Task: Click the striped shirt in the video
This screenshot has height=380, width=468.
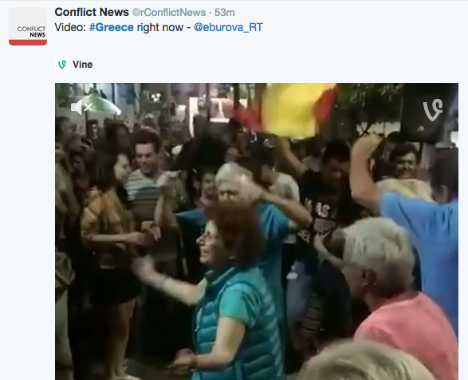Action: [142, 192]
